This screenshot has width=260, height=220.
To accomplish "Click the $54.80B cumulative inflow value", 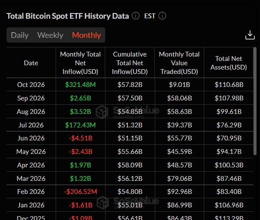I will 130,192.
